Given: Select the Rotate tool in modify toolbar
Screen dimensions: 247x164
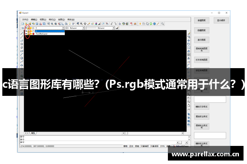Looking at the screenshot, I should [189, 44].
